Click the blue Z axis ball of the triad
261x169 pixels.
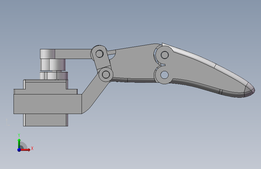click(19, 150)
